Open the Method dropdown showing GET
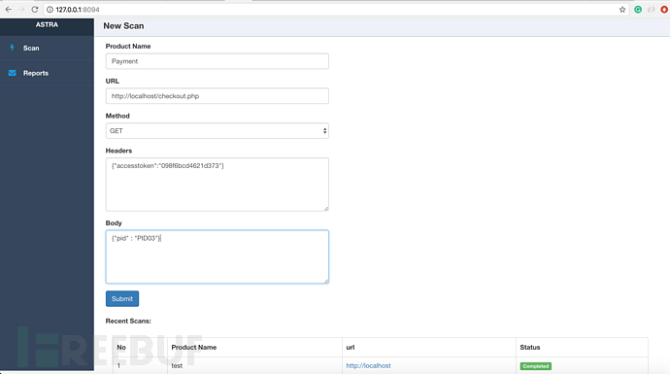The image size is (670, 374). (x=218, y=131)
